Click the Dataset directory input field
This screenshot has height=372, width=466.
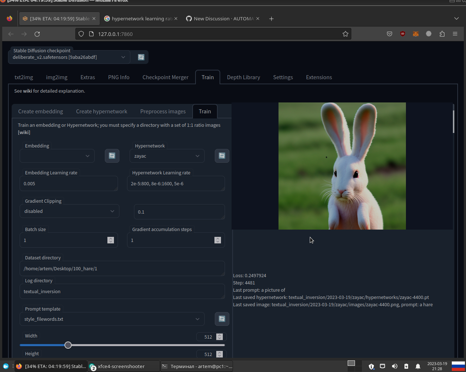(x=122, y=268)
